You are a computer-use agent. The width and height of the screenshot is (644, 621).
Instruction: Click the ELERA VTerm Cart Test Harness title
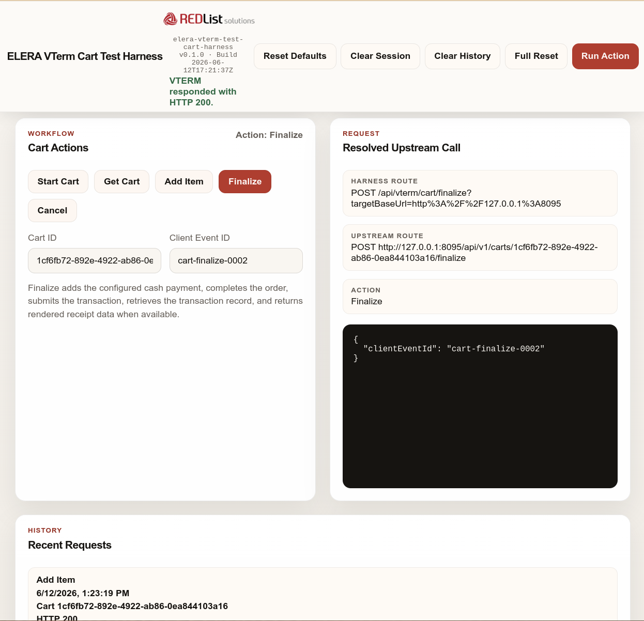coord(85,56)
